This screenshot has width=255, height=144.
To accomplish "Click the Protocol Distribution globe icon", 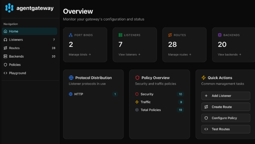I will click(x=71, y=78).
